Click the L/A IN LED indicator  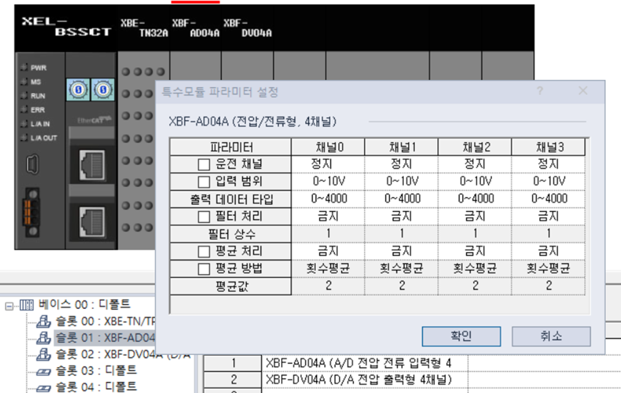pos(24,124)
